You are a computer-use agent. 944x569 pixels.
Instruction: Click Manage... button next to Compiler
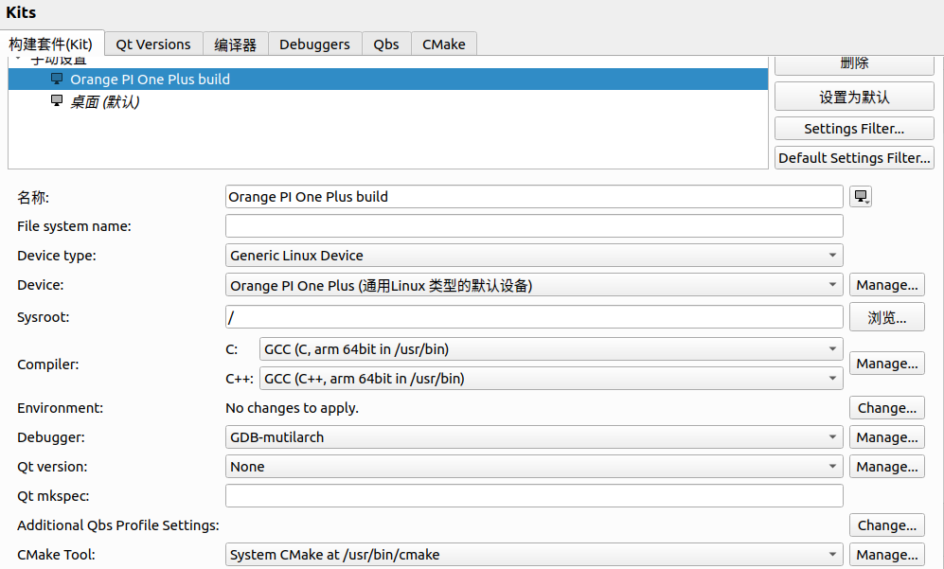click(887, 364)
